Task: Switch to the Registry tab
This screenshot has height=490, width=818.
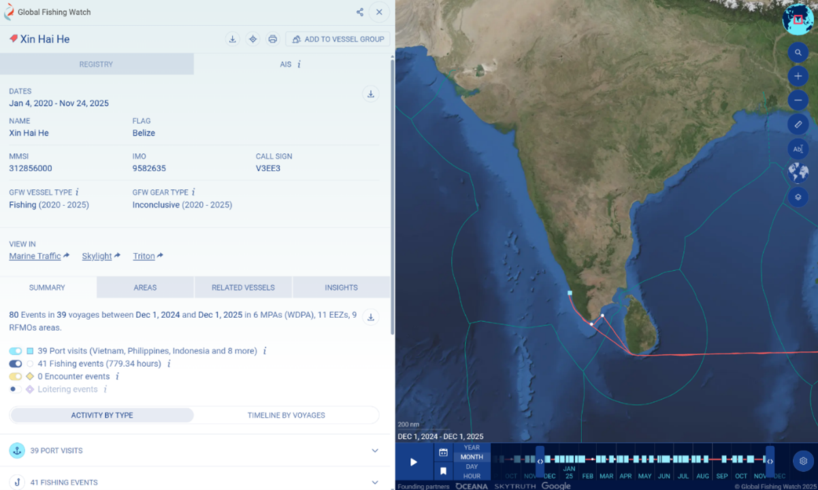Action: 96,65
